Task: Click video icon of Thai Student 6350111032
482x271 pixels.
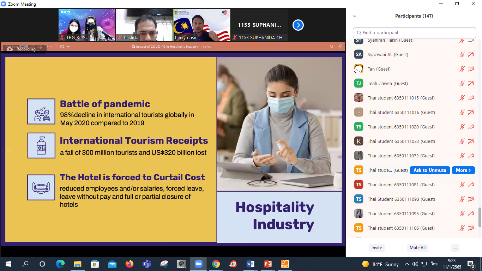Action: [x=471, y=141]
